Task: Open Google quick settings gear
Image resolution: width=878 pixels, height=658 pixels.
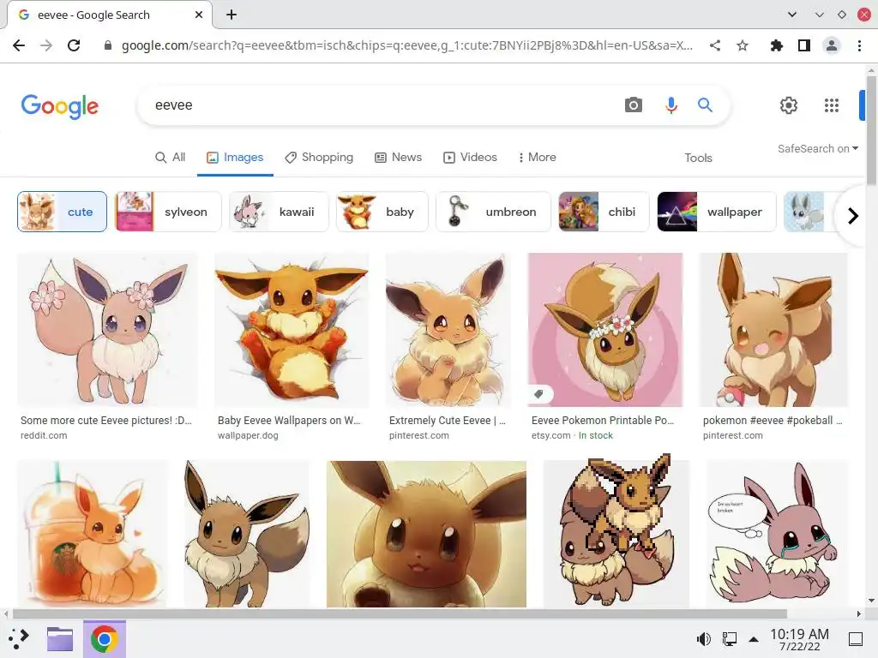Action: pyautogui.click(x=789, y=105)
